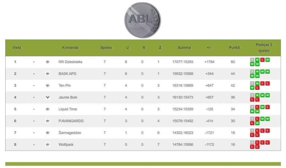This screenshot has width=286, height=168.
Task: Click the gray question-mark badge in Liquid Time row
Action: point(252,107)
